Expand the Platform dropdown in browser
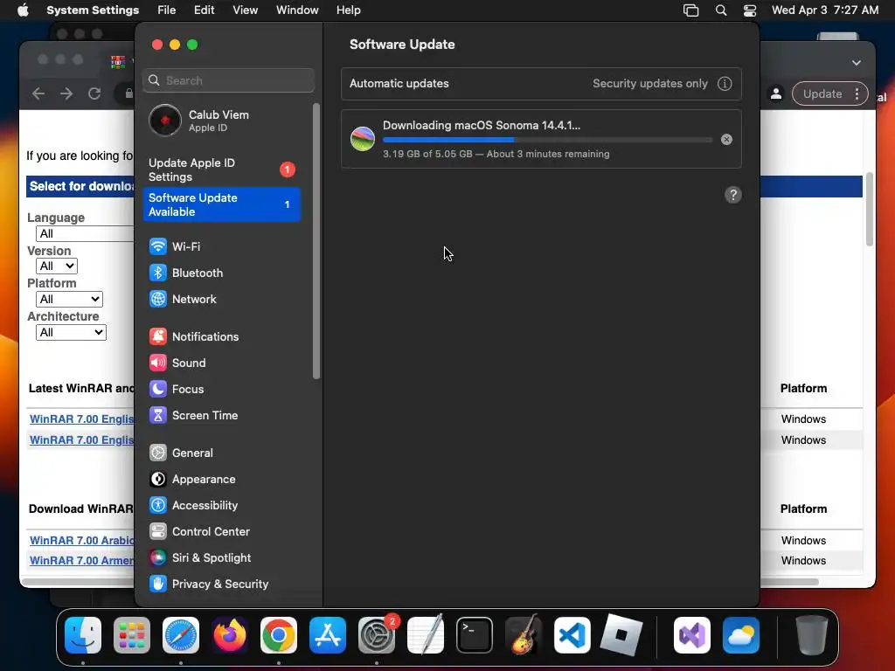 pyautogui.click(x=69, y=299)
